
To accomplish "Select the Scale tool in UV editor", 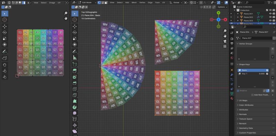I will (5, 39).
